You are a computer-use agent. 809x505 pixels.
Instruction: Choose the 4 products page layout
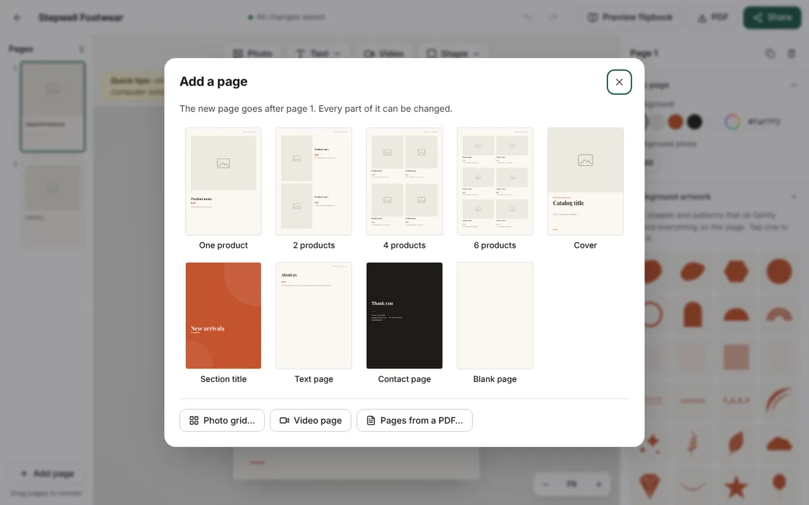tap(404, 181)
